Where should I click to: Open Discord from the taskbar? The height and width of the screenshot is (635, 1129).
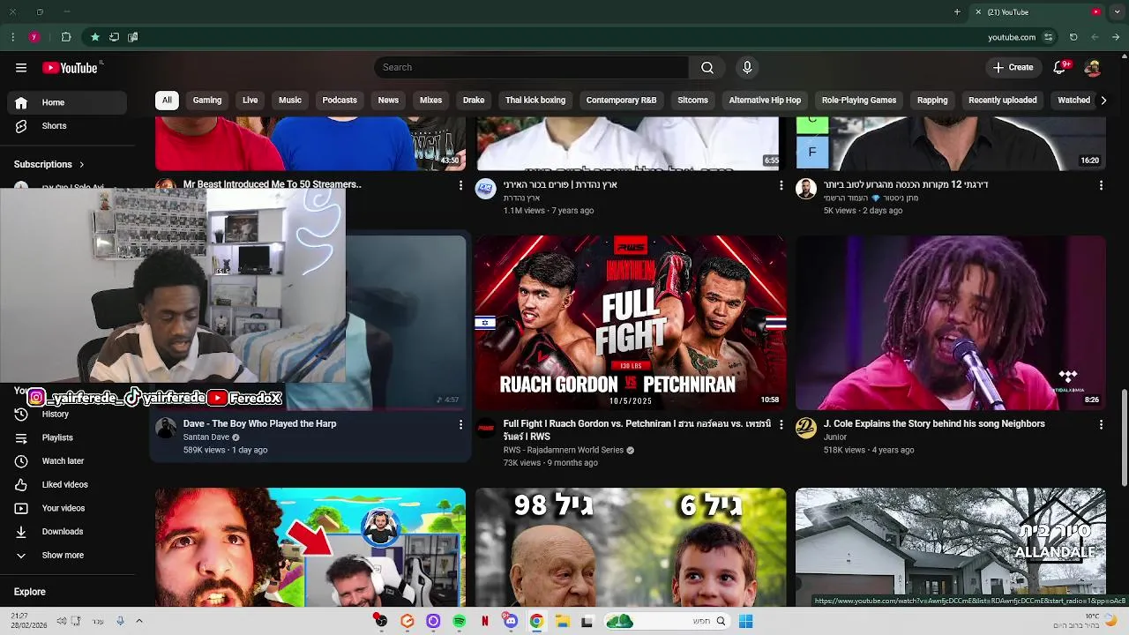coord(511,621)
